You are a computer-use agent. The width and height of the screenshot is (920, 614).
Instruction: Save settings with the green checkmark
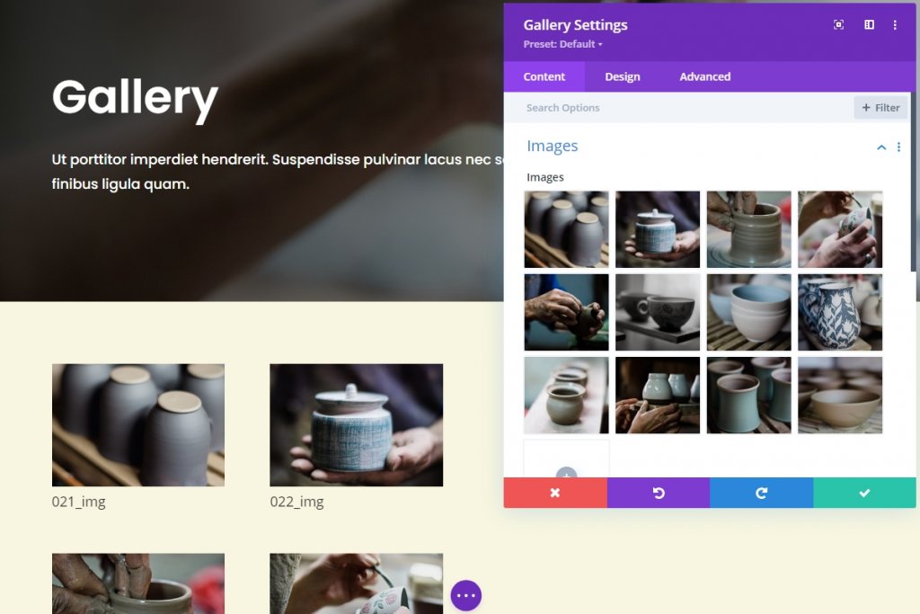pos(864,493)
